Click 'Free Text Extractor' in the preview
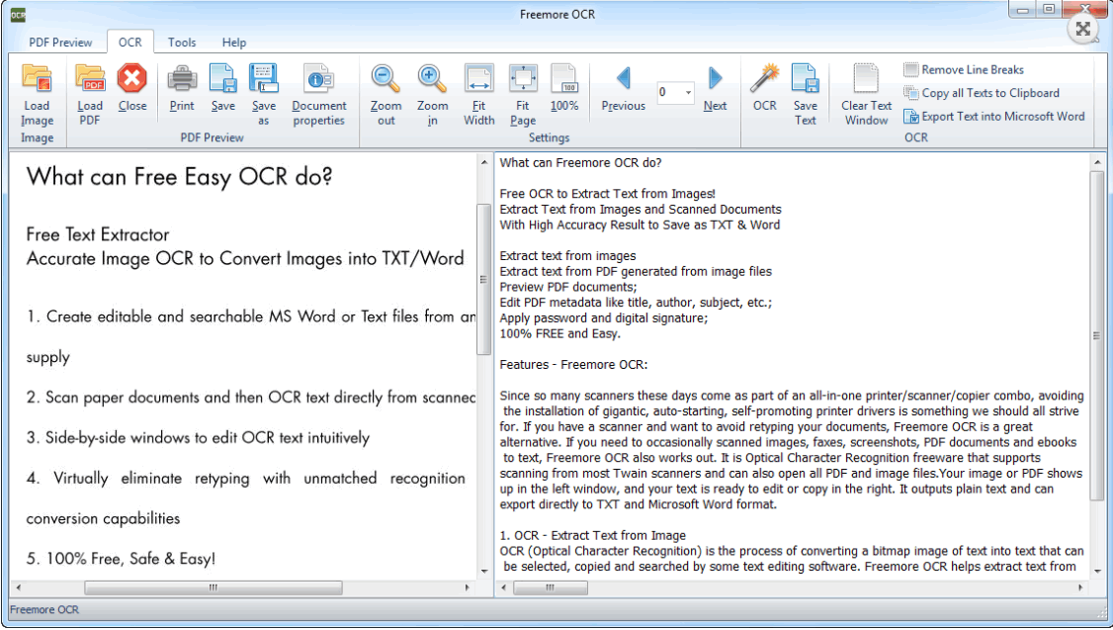The height and width of the screenshot is (630, 1113). pyautogui.click(x=98, y=234)
